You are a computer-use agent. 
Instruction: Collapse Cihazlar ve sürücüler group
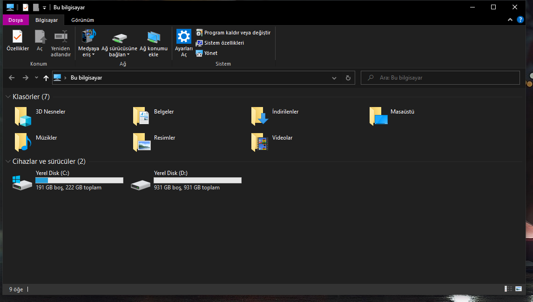click(x=8, y=161)
